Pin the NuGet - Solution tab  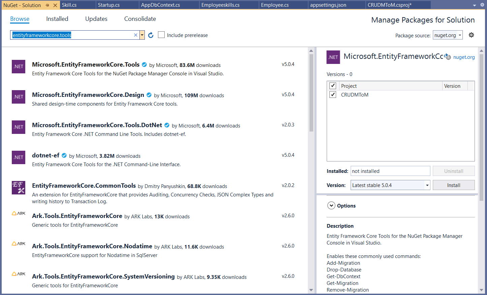(47, 5)
